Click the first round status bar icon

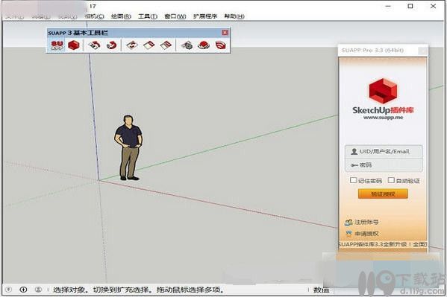(x=8, y=290)
